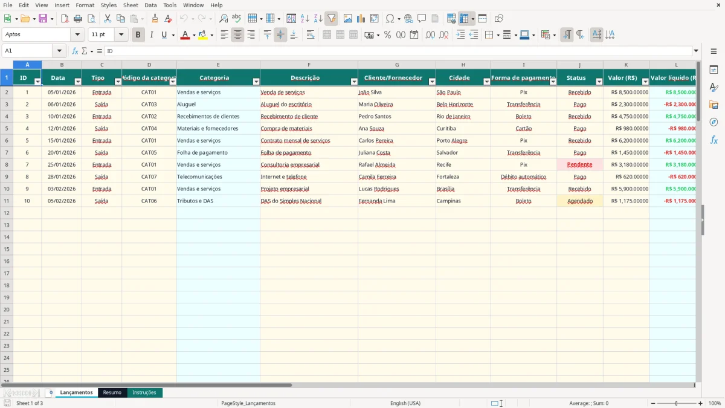Image resolution: width=725 pixels, height=408 pixels.
Task: Click the Name Box showing A1
Action: (28, 51)
